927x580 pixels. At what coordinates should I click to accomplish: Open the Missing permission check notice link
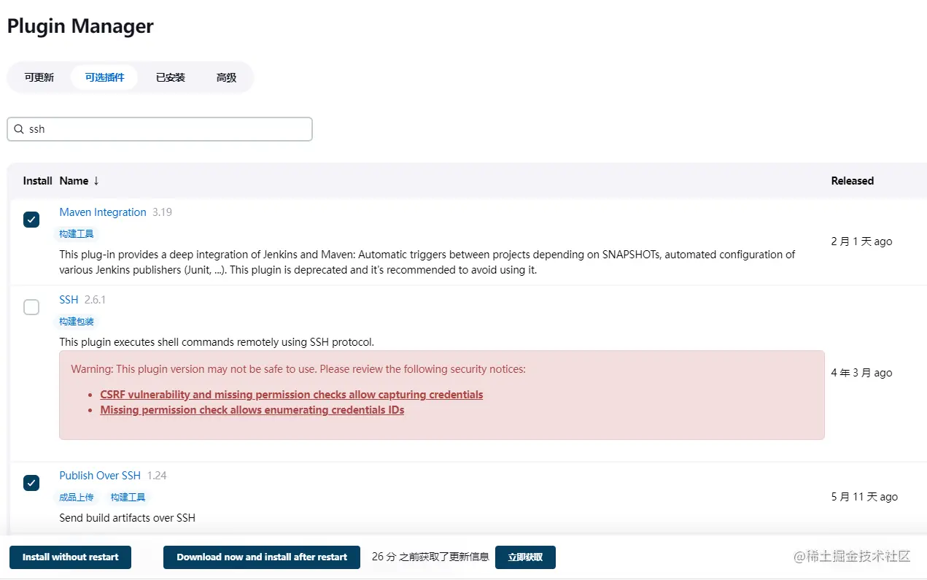click(x=252, y=410)
